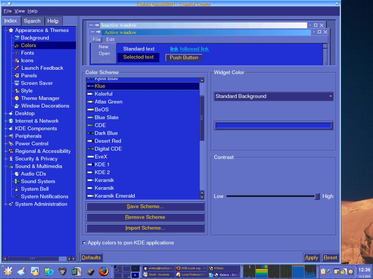Image resolution: width=373 pixels, height=279 pixels.
Task: Click the Icons module icon
Action: point(17,61)
